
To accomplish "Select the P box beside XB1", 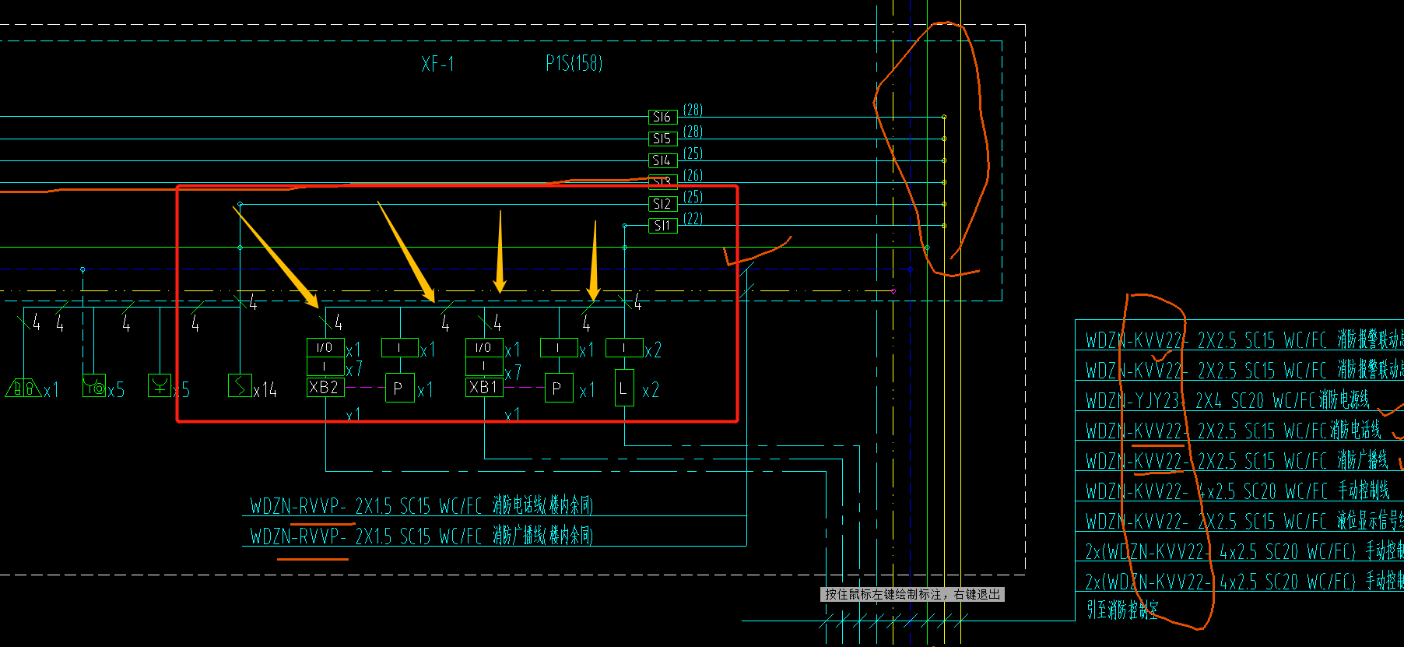I will pos(559,388).
